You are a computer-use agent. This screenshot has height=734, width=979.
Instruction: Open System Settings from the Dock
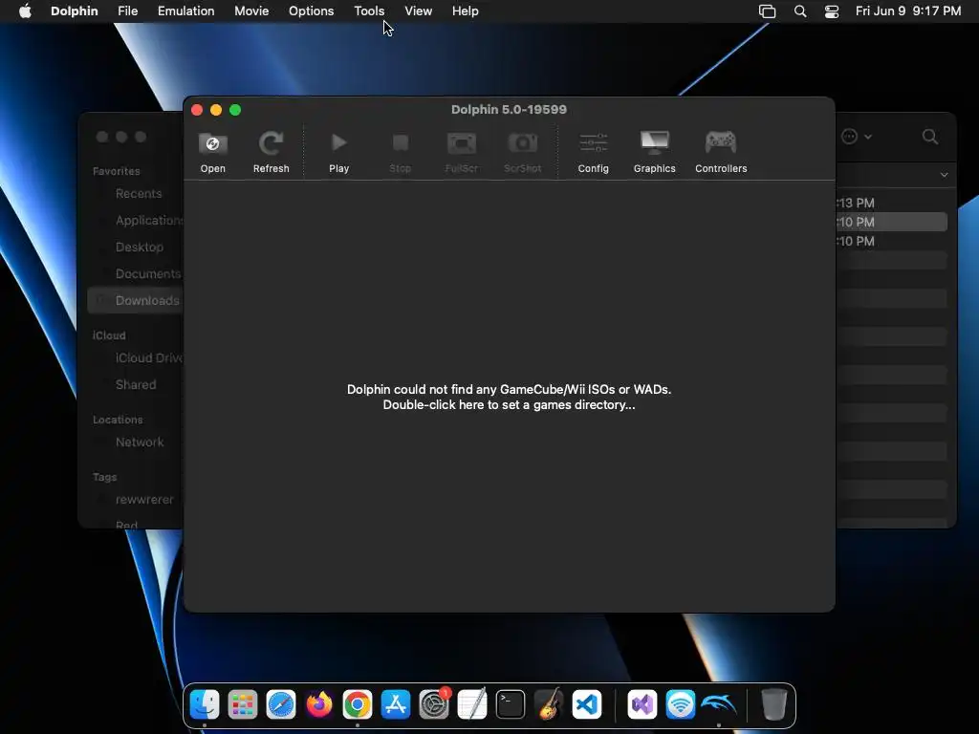434,704
